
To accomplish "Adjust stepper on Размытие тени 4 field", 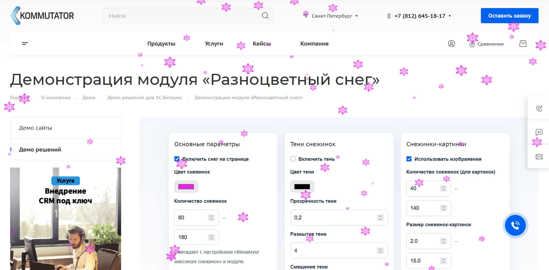I will (380, 251).
